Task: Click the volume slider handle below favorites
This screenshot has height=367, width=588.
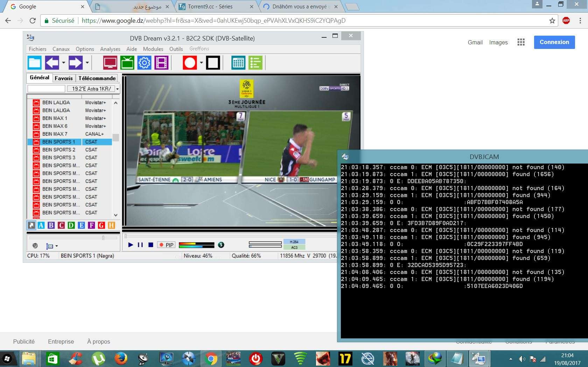Action: pos(103,238)
